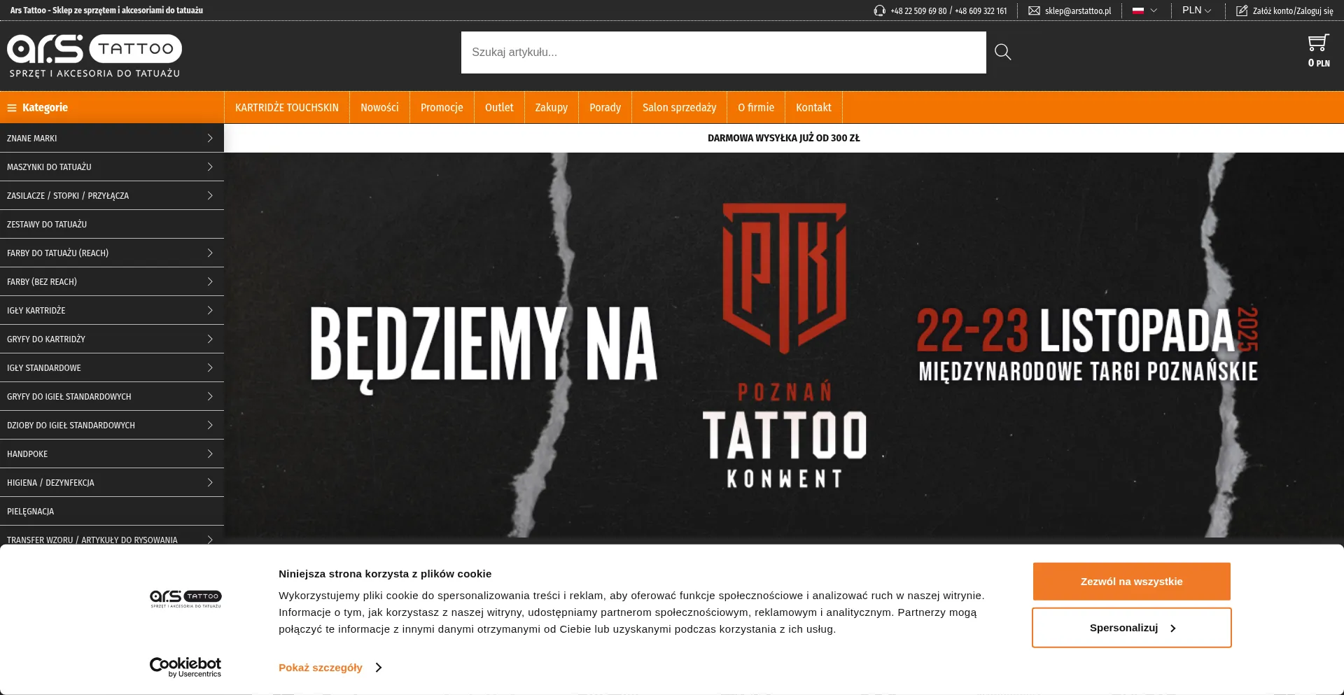Click the magnifying glass search icon
The height and width of the screenshot is (695, 1344).
pyautogui.click(x=1002, y=52)
